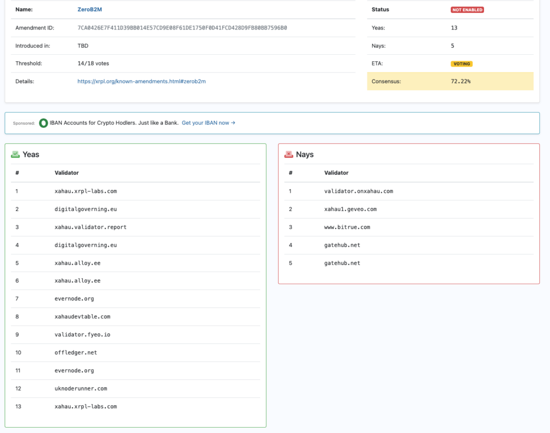This screenshot has height=433, width=550.
Task: Select xahau.validator.report in the Yeas list
Action: click(91, 227)
